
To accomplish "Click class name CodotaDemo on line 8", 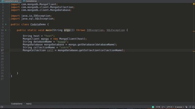I will point(38,25).
